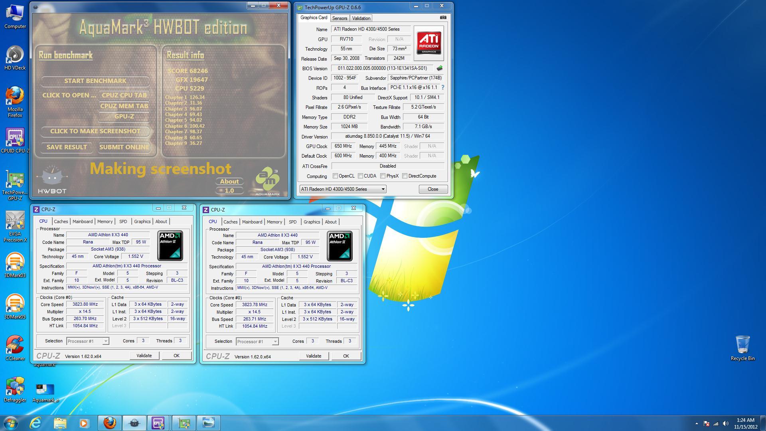Switch to Firefox in the taskbar
The image size is (766, 431).
tap(109, 423)
